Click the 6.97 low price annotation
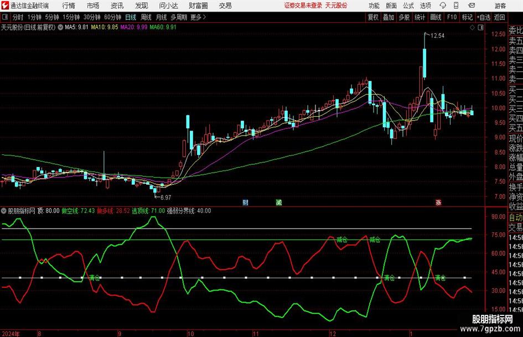 (166, 198)
